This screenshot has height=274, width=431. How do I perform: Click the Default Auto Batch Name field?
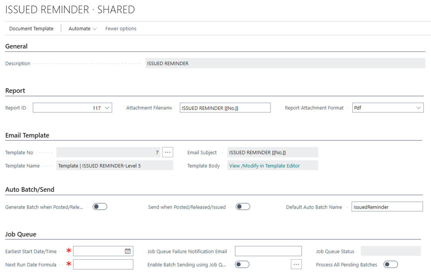[x=387, y=207]
